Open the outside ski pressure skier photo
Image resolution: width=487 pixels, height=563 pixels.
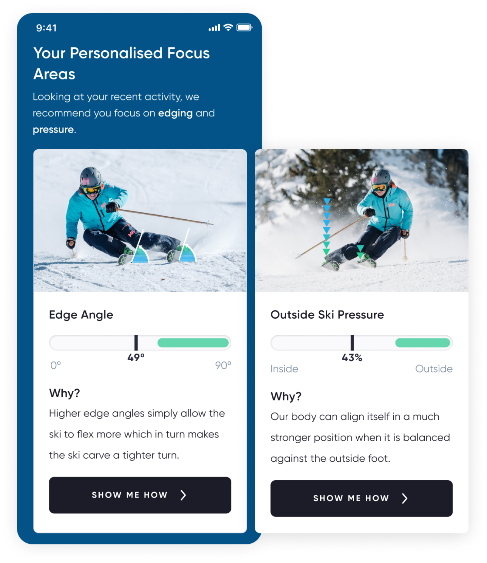pyautogui.click(x=361, y=220)
